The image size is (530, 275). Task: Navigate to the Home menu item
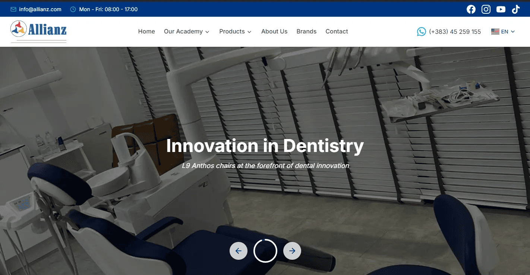(x=146, y=32)
